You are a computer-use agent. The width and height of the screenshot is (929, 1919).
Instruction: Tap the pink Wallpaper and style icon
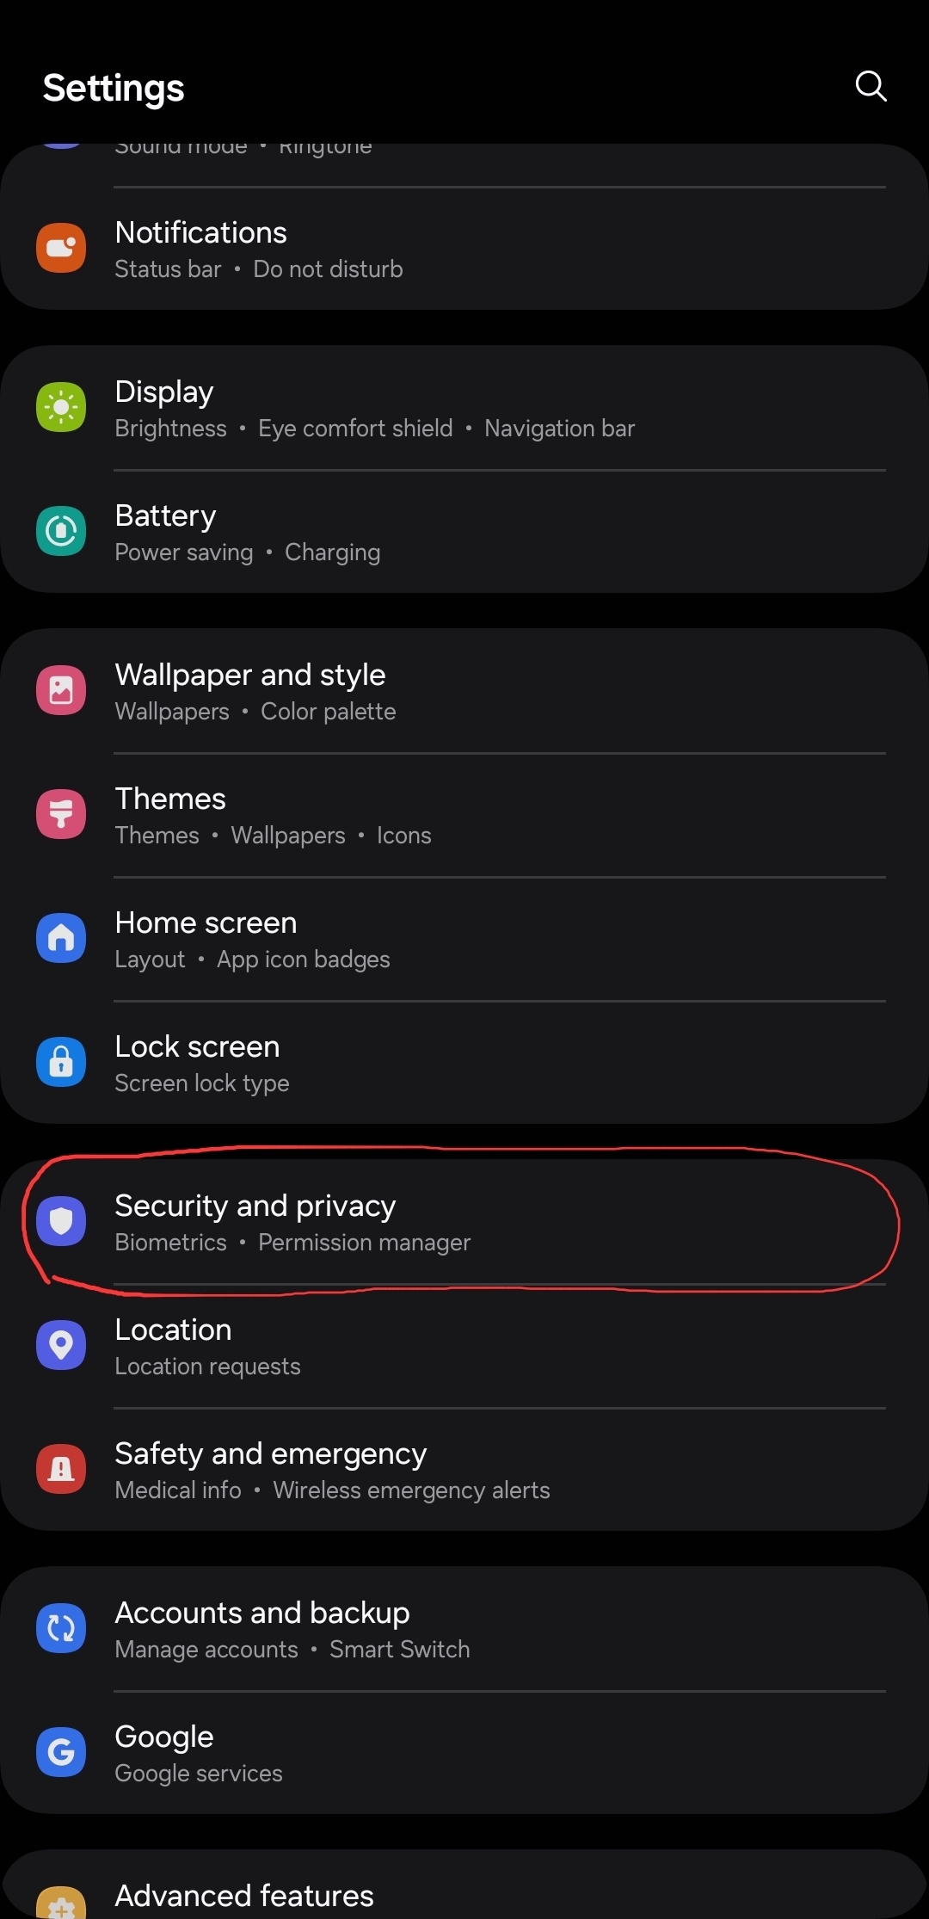[61, 690]
